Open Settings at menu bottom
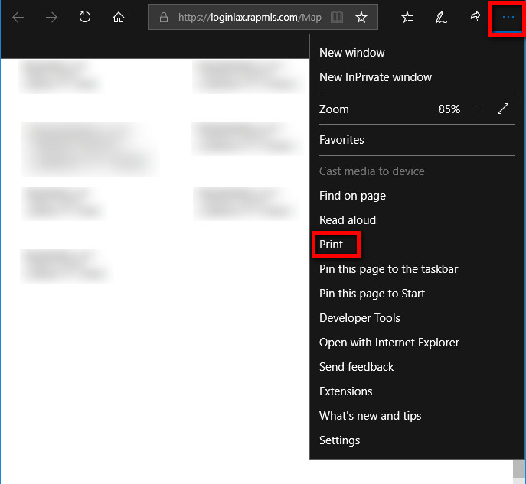 pos(339,440)
